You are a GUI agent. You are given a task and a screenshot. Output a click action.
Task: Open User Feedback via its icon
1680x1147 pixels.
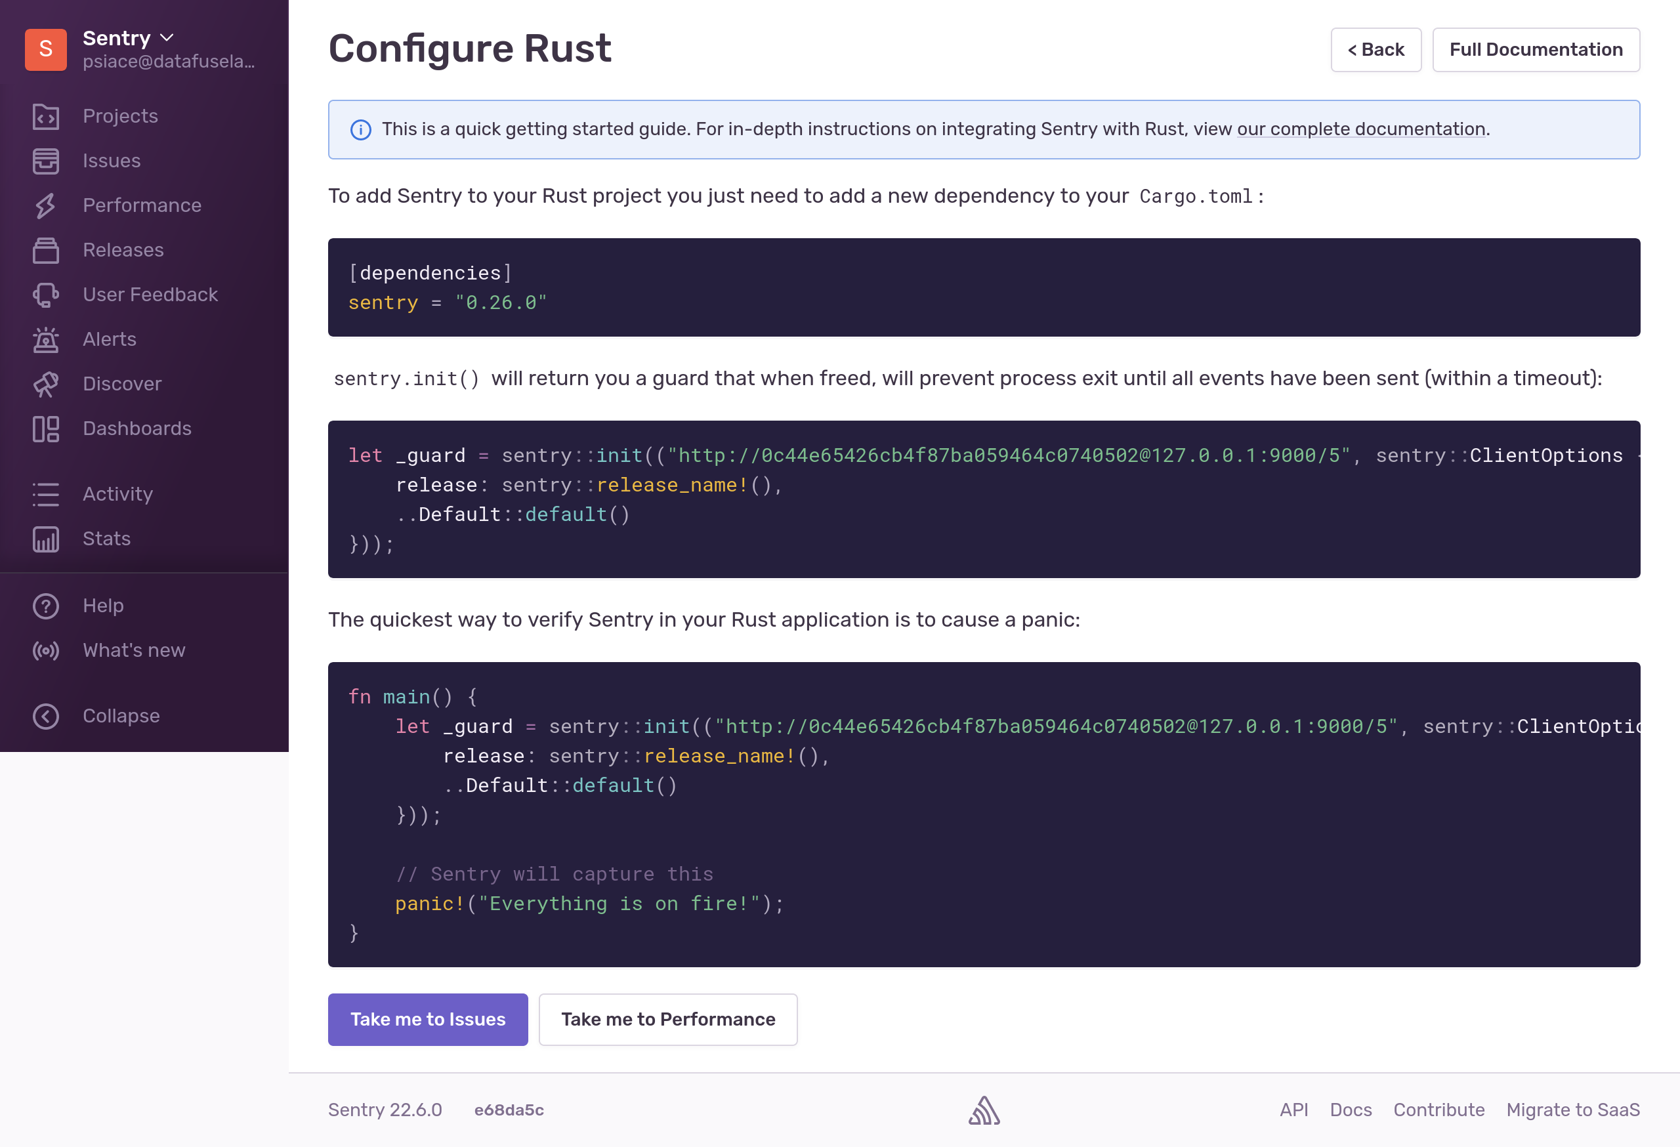pyautogui.click(x=45, y=295)
